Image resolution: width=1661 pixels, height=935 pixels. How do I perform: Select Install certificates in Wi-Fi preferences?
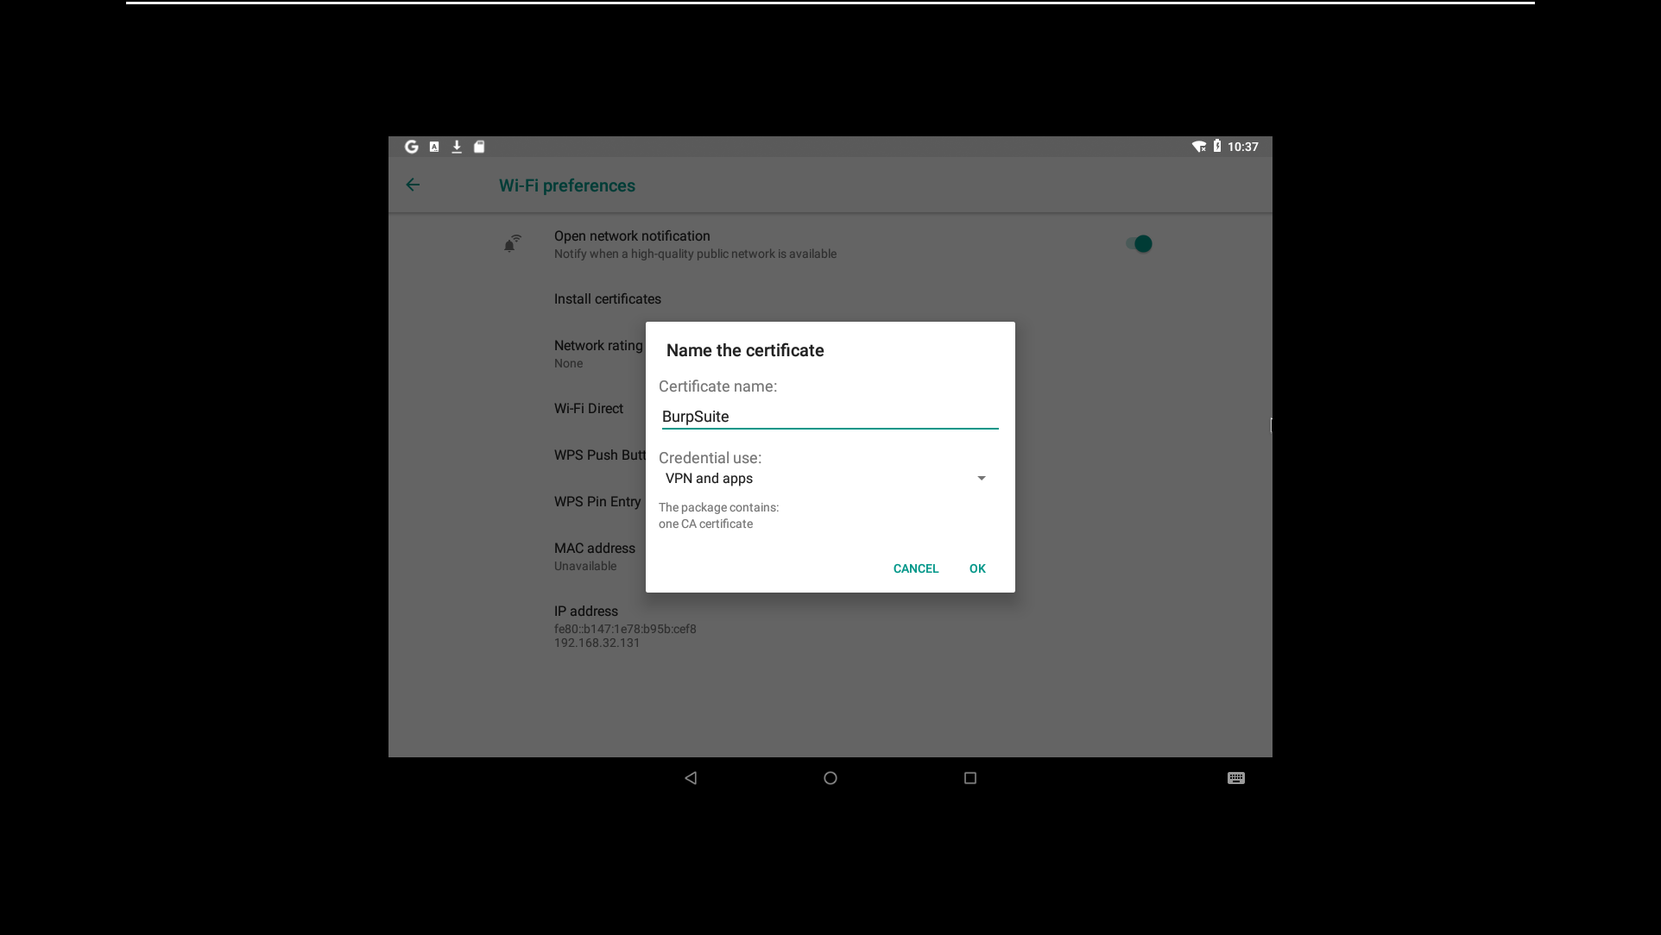(x=608, y=299)
